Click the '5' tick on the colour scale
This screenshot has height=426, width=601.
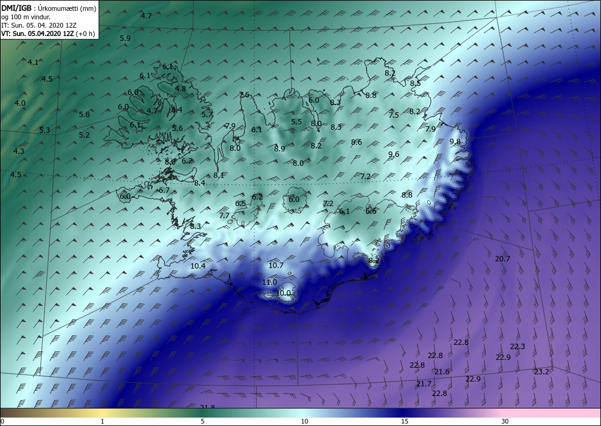[x=203, y=421]
